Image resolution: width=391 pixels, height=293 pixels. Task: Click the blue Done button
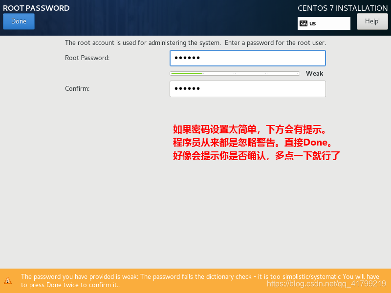(19, 21)
